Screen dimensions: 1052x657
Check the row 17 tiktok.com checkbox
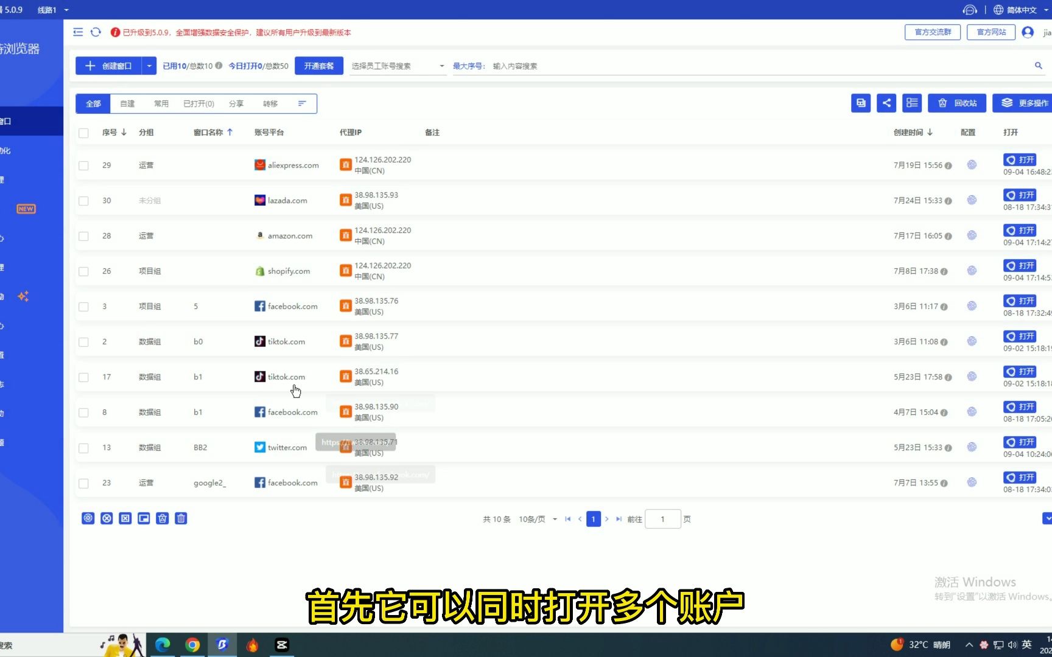coord(83,377)
